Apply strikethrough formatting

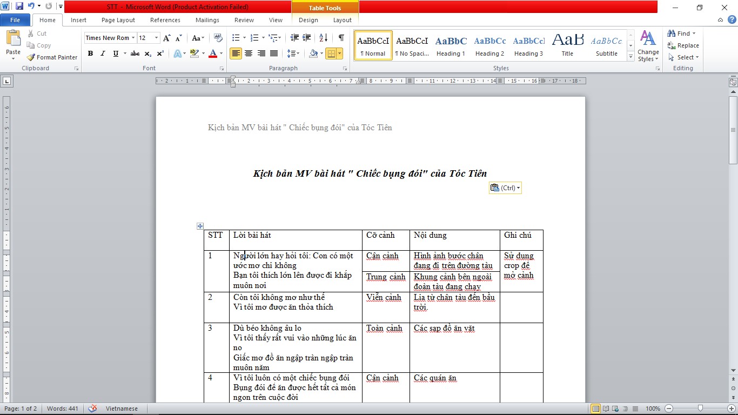(x=135, y=53)
